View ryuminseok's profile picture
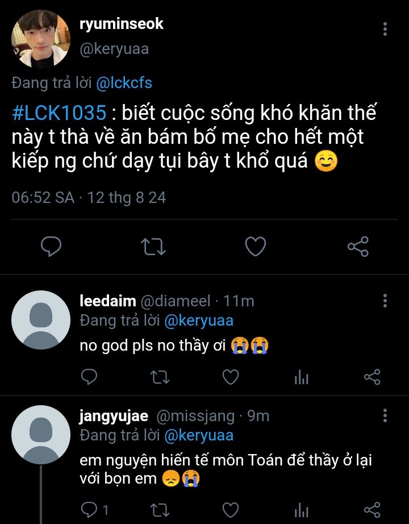This screenshot has width=409, height=524. 40,40
